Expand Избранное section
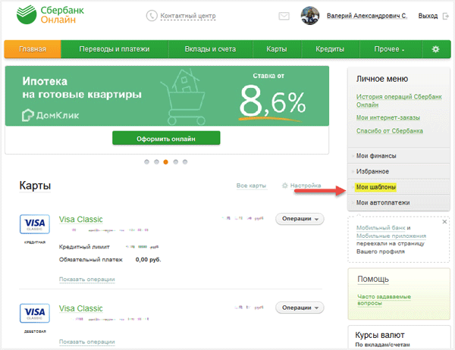 tap(399, 171)
